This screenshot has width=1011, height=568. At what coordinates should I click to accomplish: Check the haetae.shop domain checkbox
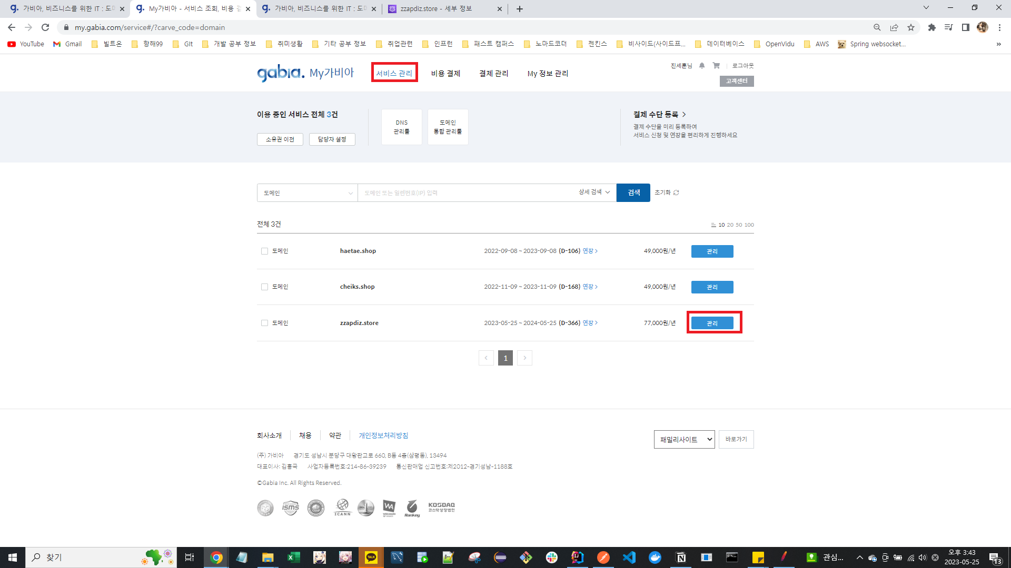pyautogui.click(x=264, y=251)
